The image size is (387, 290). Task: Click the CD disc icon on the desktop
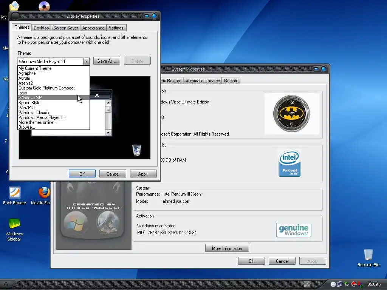44,6
